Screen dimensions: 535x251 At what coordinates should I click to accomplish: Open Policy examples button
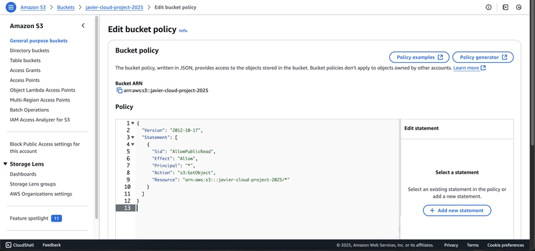click(420, 57)
